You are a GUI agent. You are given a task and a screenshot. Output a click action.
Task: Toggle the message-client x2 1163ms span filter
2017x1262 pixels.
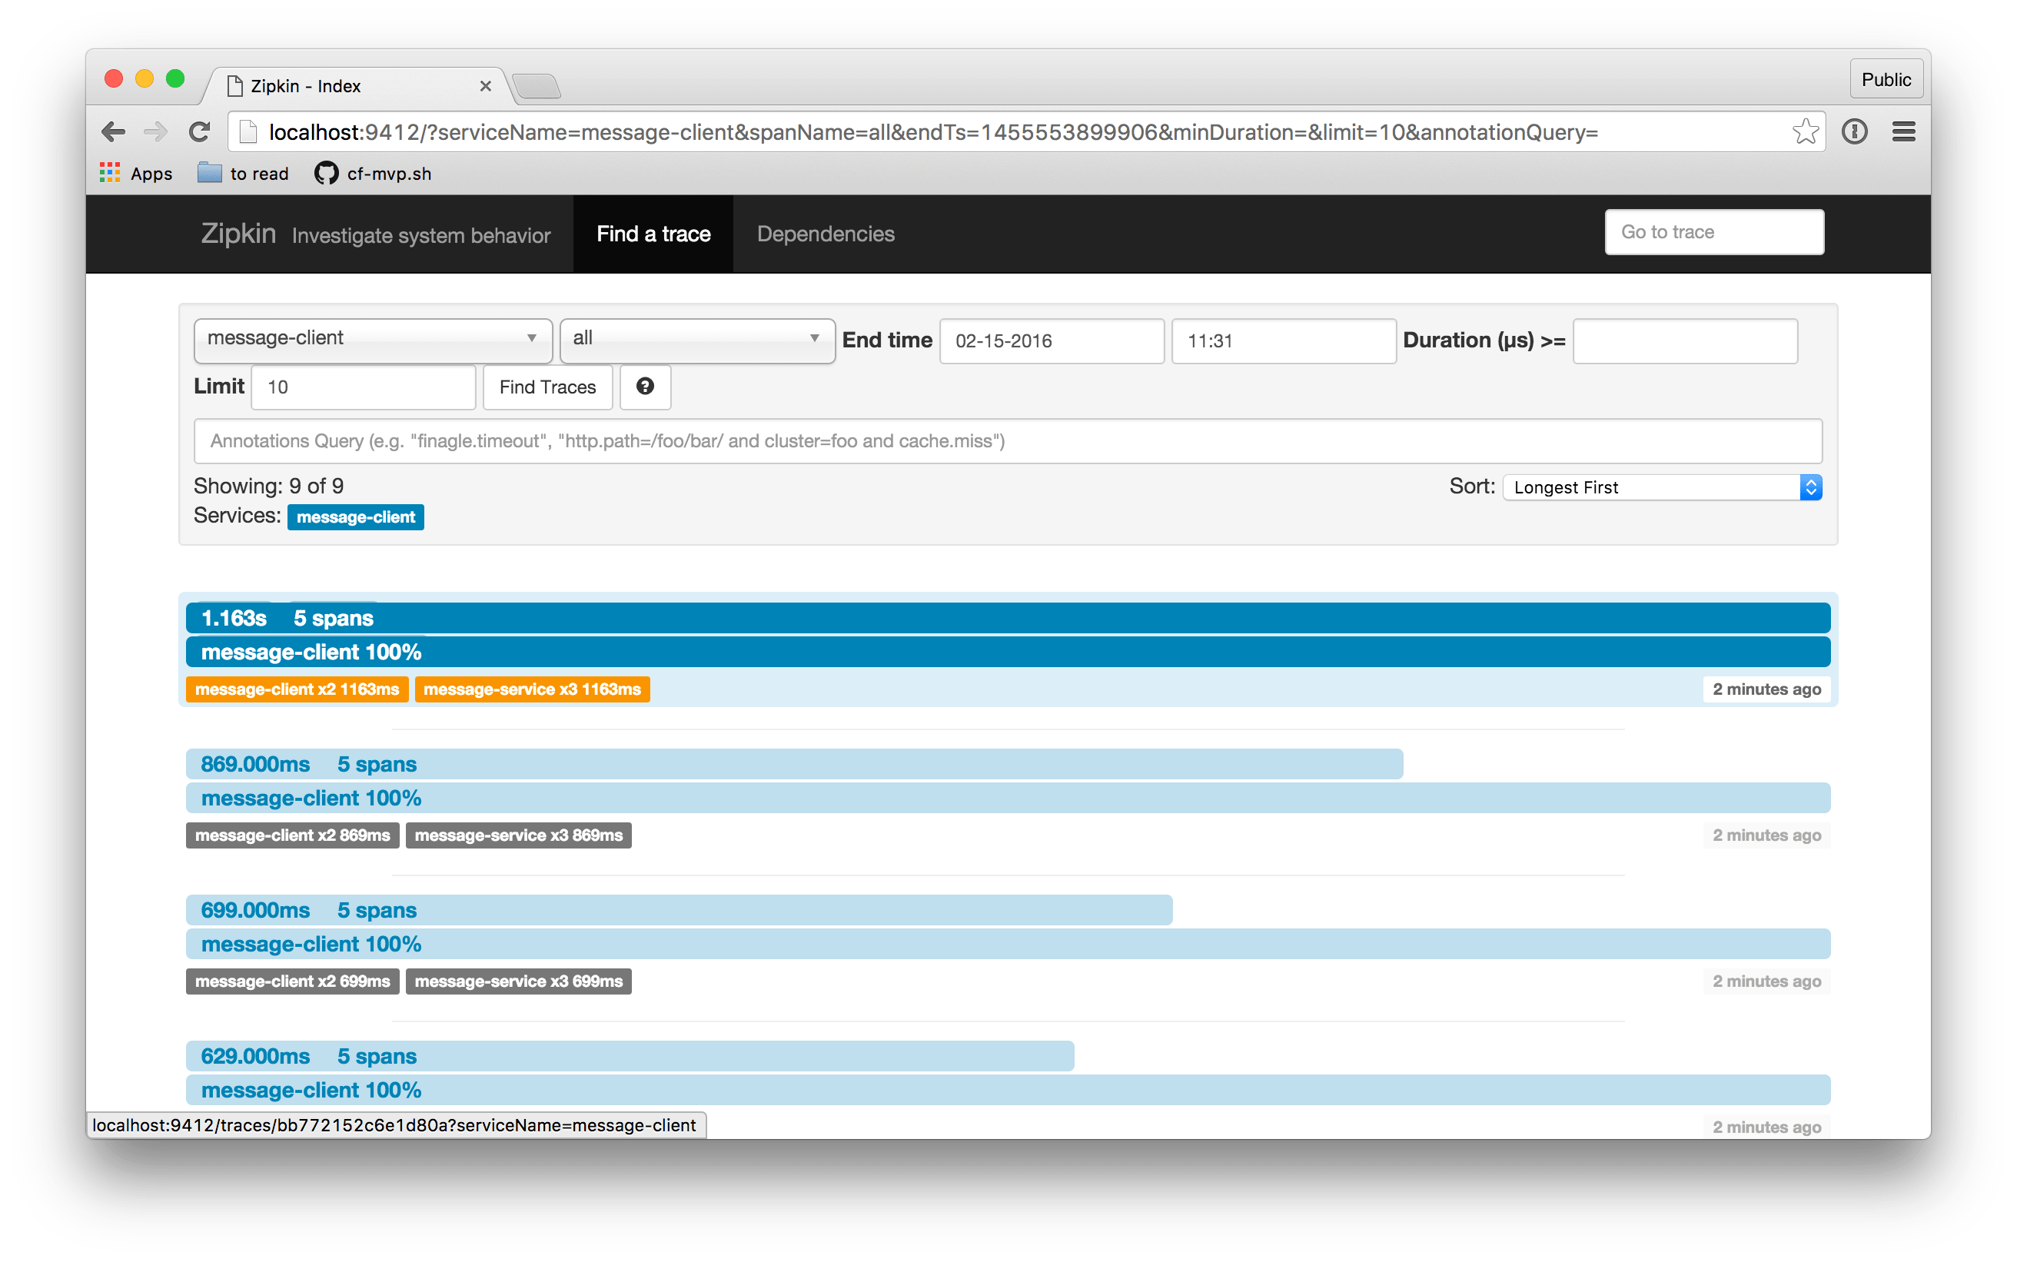point(297,689)
